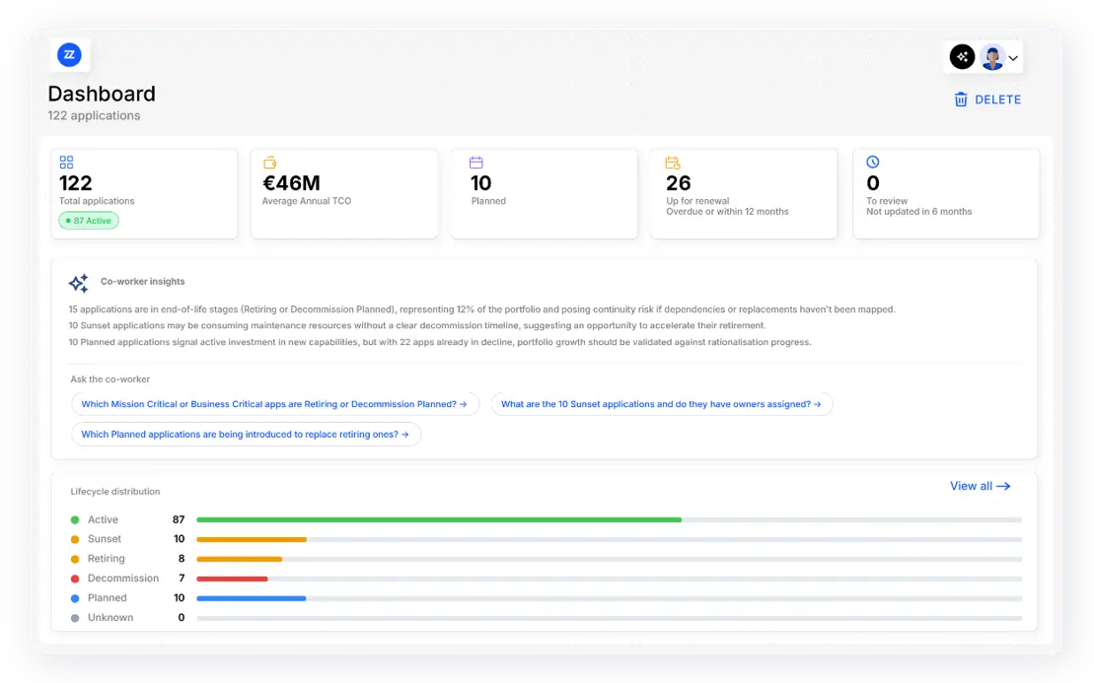Click the blue Planned progress bar
Viewport: 1094px width, 683px height.
pyautogui.click(x=252, y=598)
